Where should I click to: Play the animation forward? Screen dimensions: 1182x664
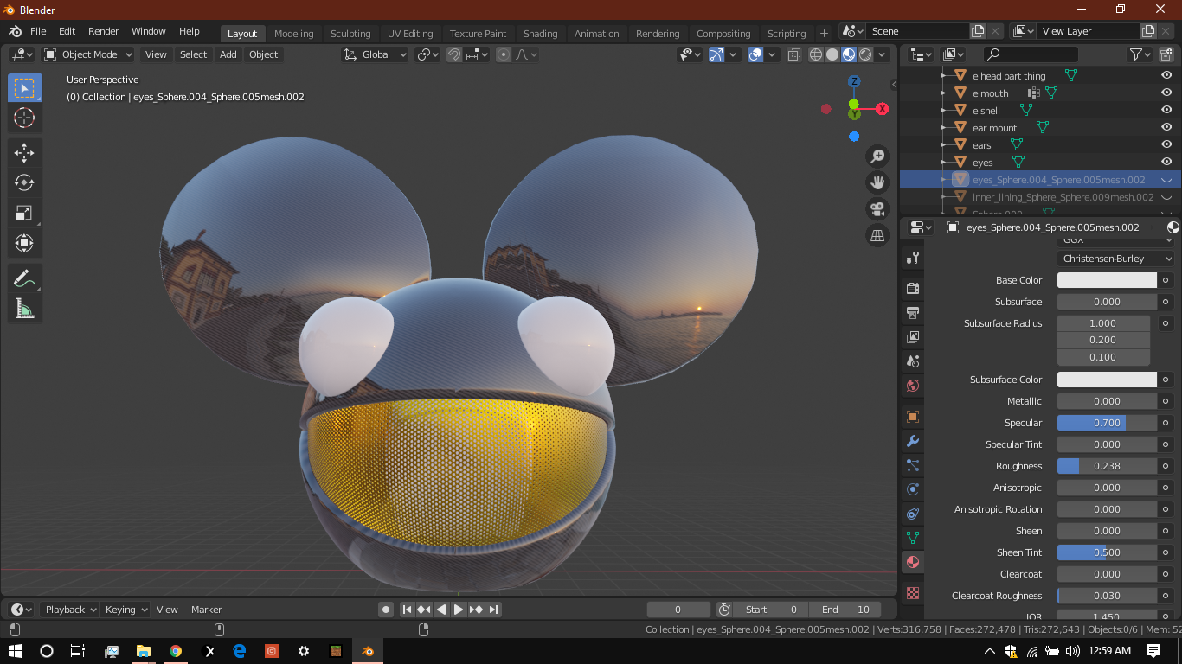click(459, 610)
